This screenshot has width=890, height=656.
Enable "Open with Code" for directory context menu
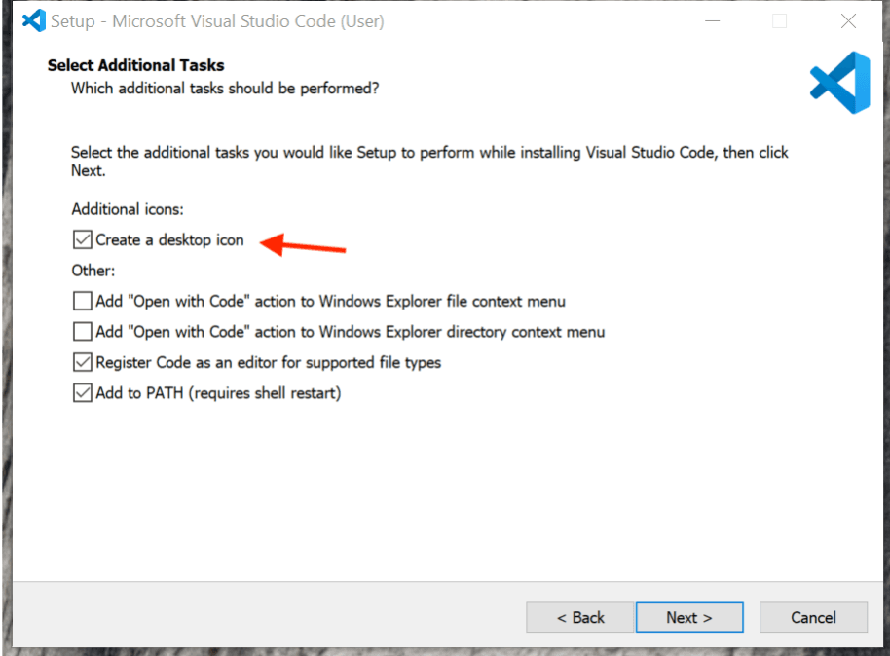pos(83,332)
